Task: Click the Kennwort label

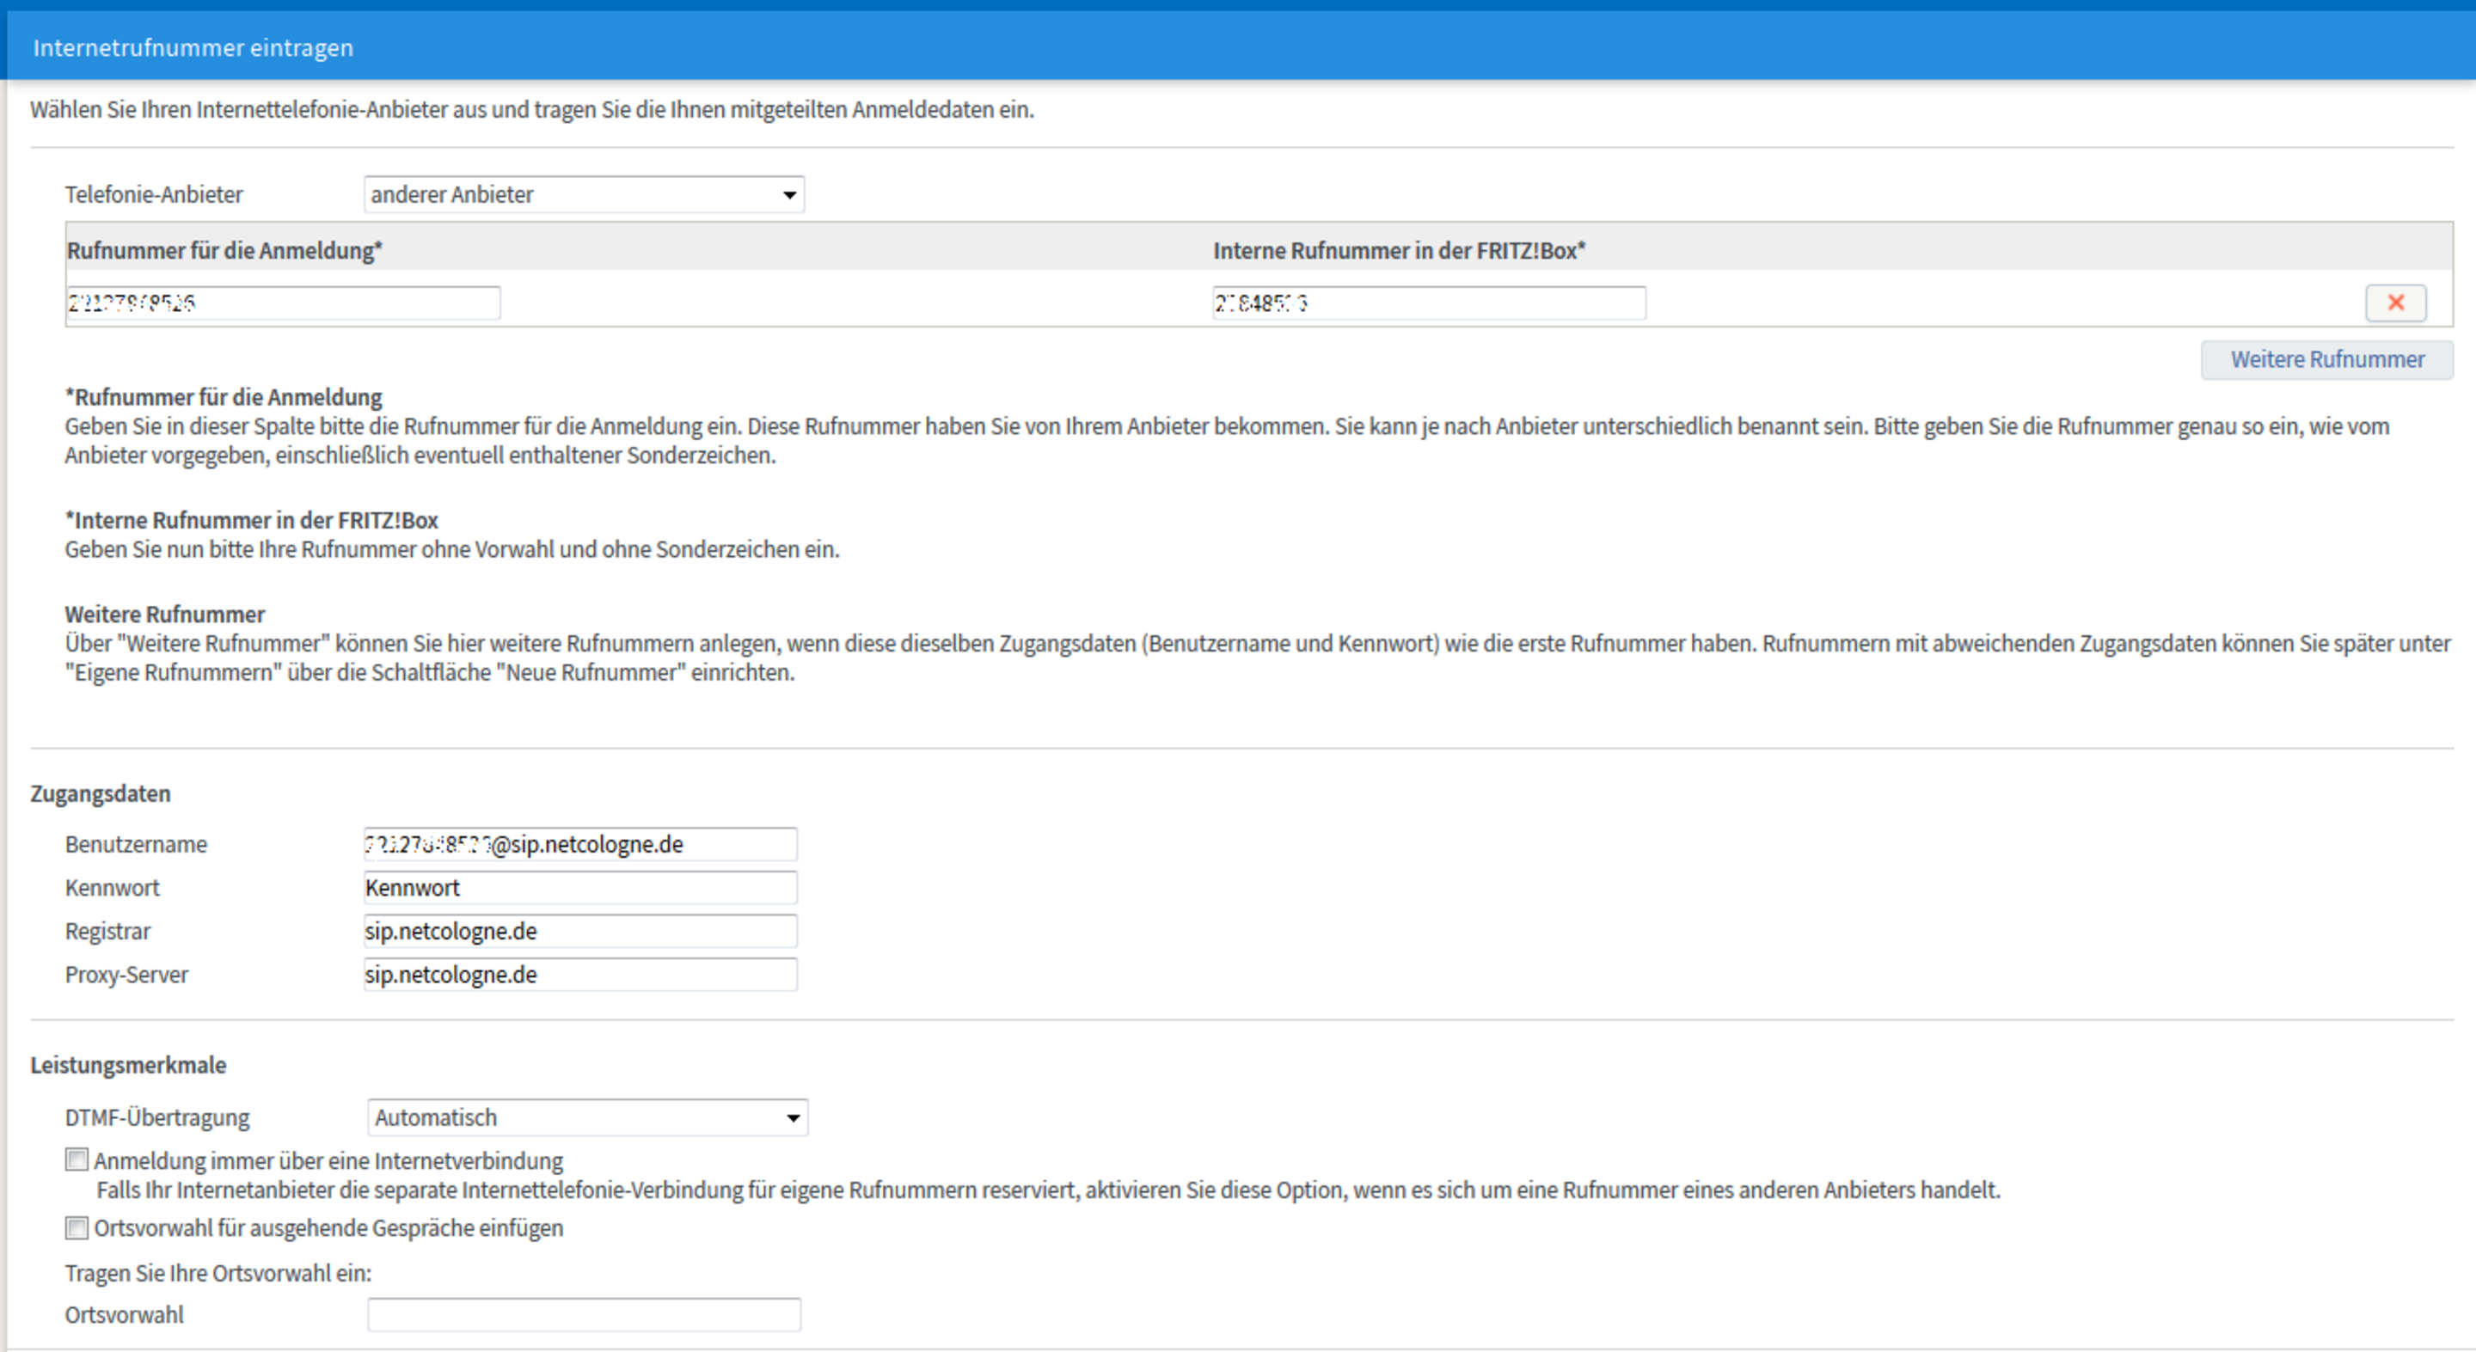Action: [113, 887]
